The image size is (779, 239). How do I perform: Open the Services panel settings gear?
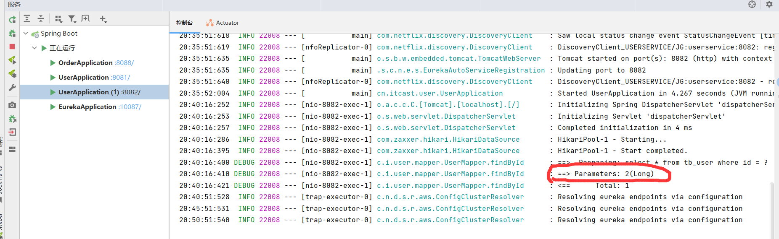click(769, 4)
